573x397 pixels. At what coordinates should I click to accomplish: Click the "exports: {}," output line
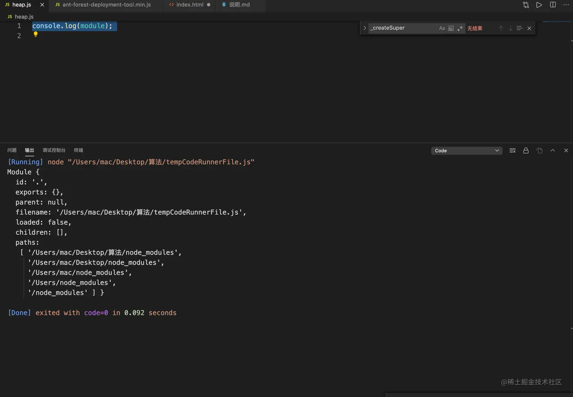coord(39,192)
